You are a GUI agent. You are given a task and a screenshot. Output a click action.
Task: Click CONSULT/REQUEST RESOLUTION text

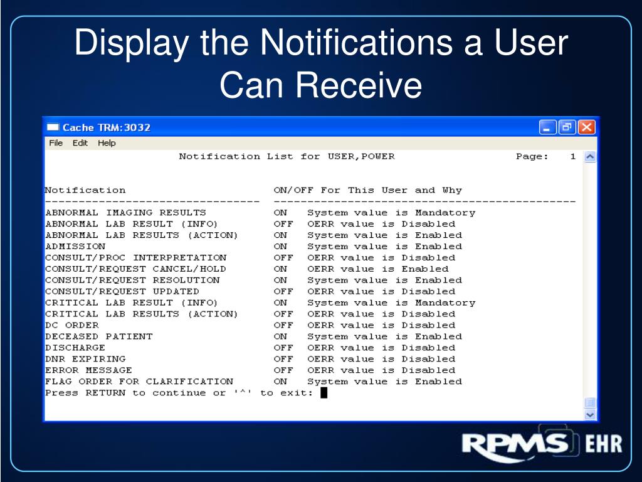click(132, 281)
